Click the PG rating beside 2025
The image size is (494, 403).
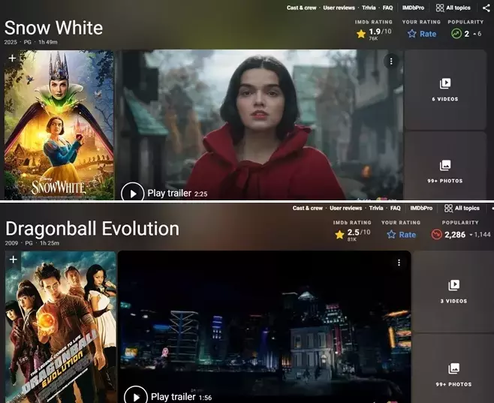28,42
